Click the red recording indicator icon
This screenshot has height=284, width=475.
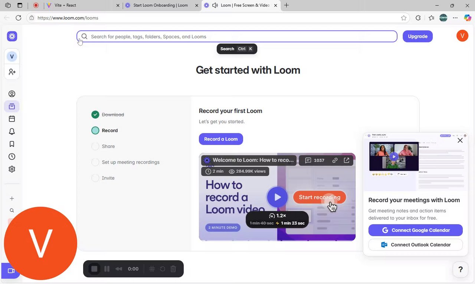click(x=36, y=5)
